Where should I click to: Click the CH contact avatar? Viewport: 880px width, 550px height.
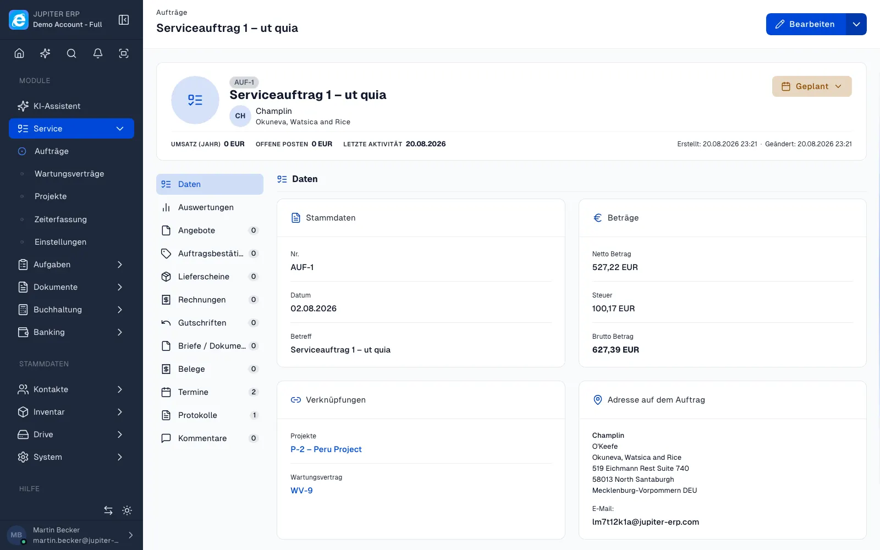[240, 116]
